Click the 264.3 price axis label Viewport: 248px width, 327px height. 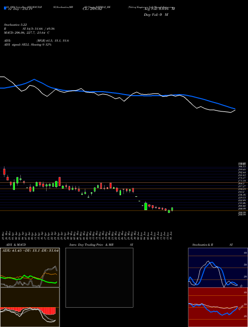click(x=242, y=183)
